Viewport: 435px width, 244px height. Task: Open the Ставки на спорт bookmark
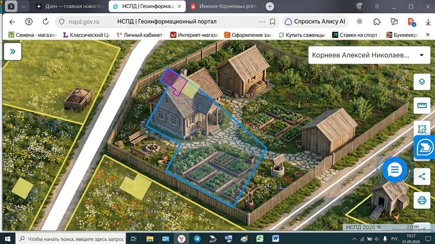point(356,35)
